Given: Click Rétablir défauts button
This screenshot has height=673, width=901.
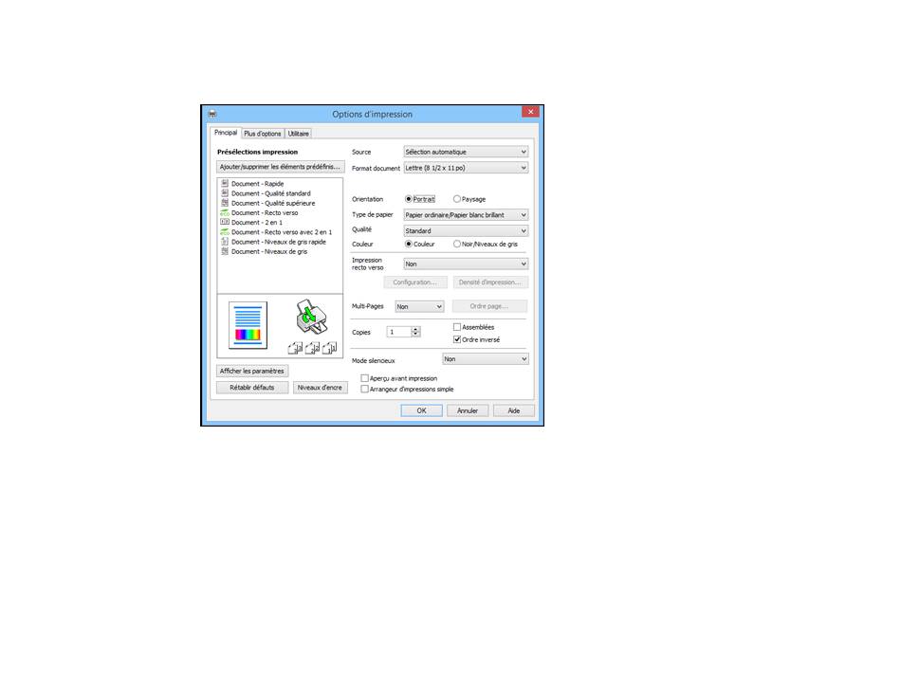Looking at the screenshot, I should 252,388.
